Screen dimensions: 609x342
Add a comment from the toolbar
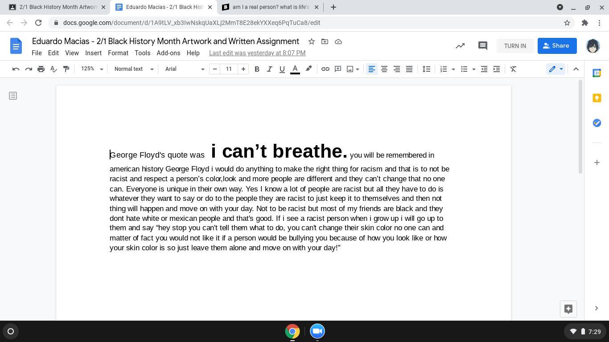338,69
